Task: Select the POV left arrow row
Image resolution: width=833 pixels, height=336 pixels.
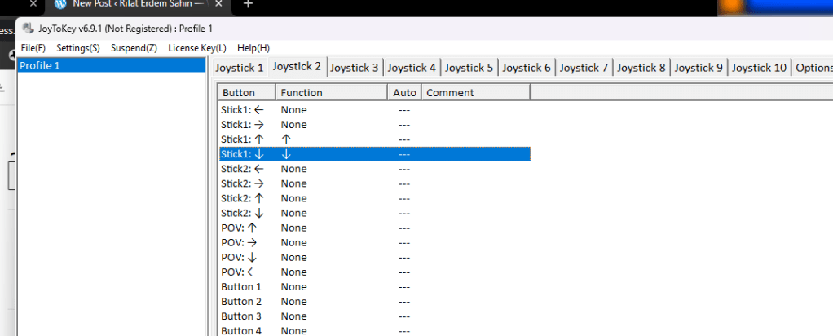Action: point(375,272)
